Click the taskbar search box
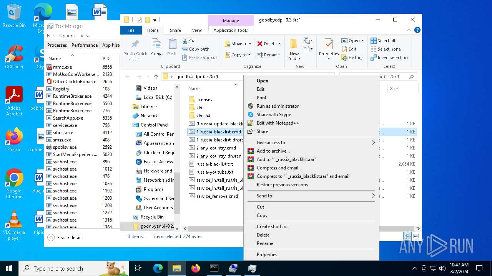The width and height of the screenshot is (492, 276). tap(74, 268)
